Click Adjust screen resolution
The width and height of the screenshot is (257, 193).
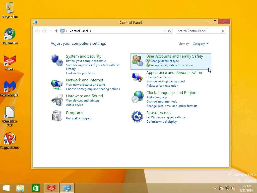(162, 86)
